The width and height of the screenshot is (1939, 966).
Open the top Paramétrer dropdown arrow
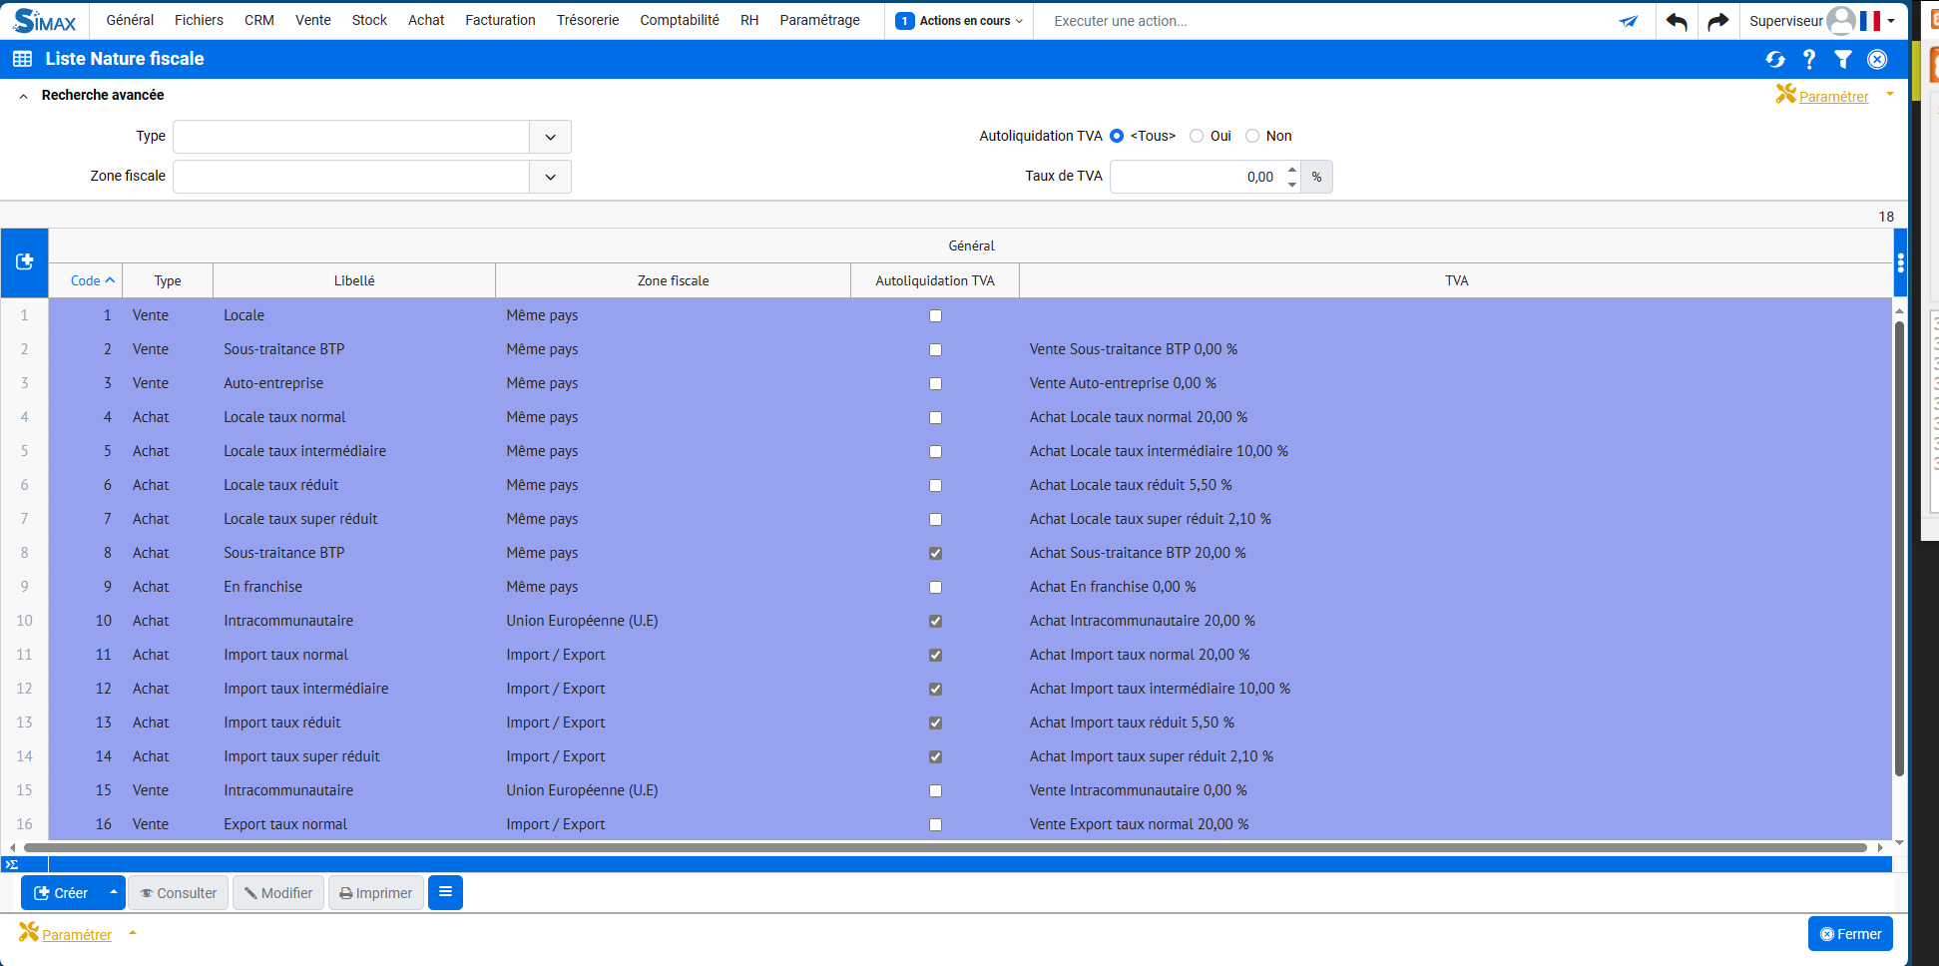coord(1889,94)
